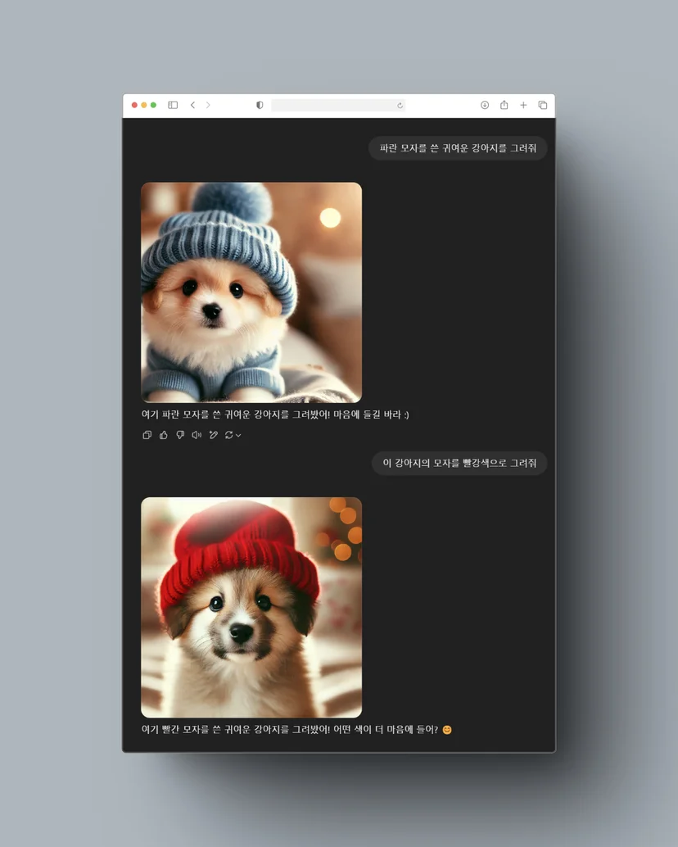Give a thumbs up to the blue hat response
This screenshot has height=847, width=678.
164,435
